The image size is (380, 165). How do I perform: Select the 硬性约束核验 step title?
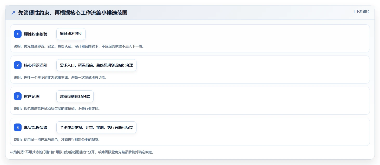36,34
